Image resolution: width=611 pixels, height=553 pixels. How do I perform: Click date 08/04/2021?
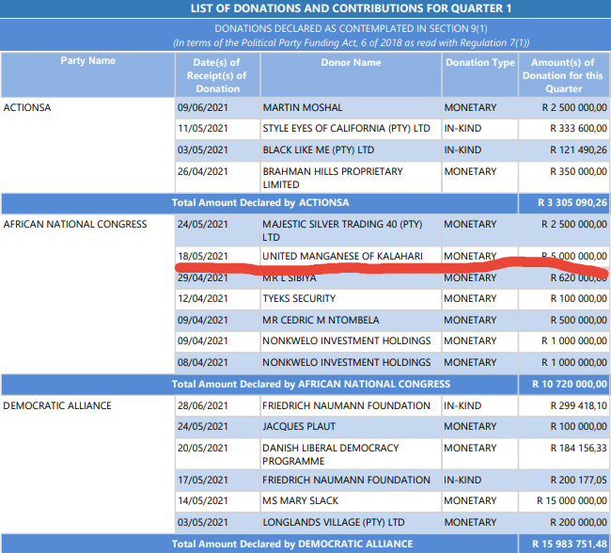[x=203, y=362]
